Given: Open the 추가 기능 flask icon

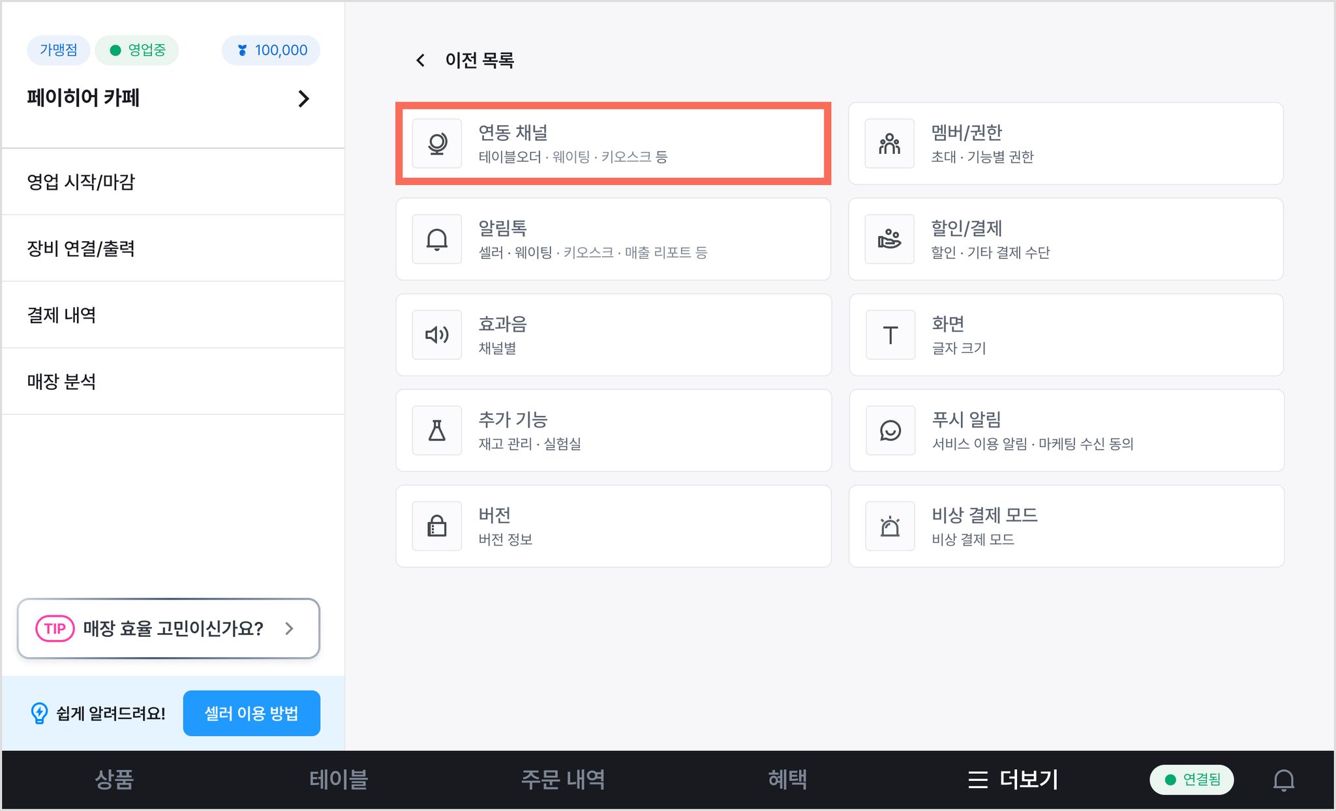Looking at the screenshot, I should pos(437,430).
